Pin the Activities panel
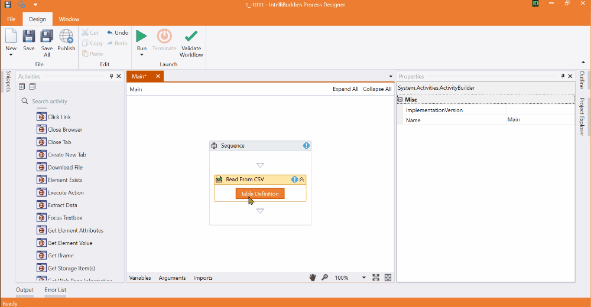The image size is (591, 307). (111, 76)
